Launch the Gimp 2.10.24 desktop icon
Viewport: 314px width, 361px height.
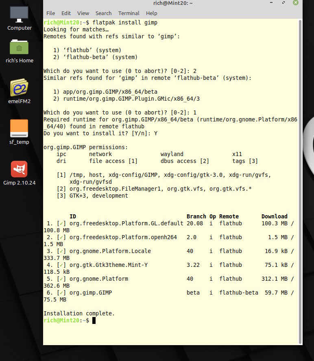point(19,173)
